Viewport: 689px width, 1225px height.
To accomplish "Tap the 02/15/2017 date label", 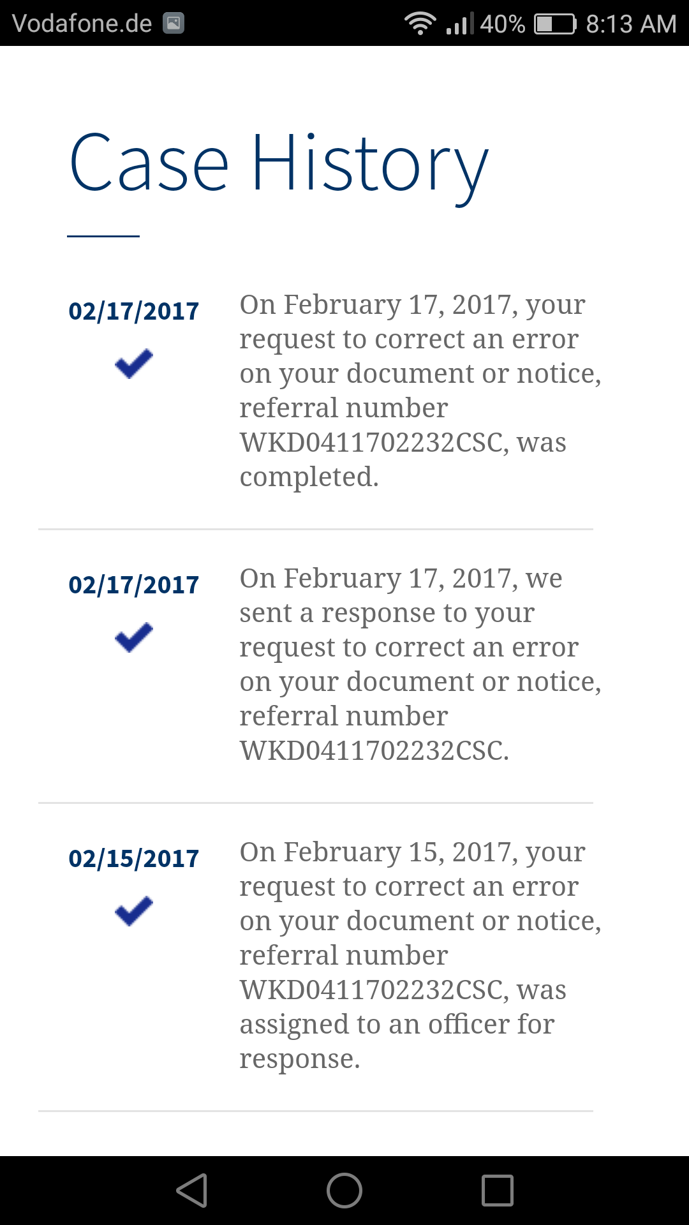I will pos(134,859).
